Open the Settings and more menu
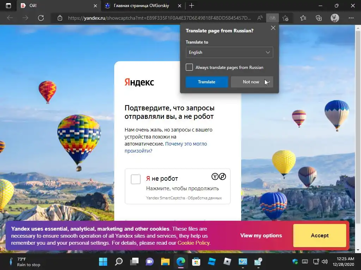Viewport: 361px width, 270px height. click(x=351, y=18)
